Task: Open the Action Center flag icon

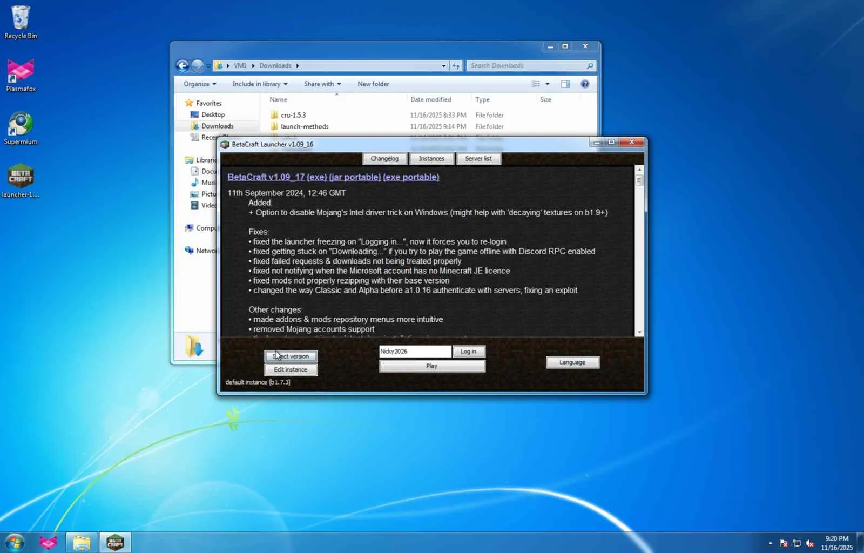Action: [784, 543]
